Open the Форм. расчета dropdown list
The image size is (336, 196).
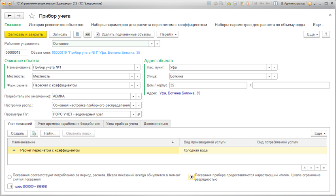pyautogui.click(x=132, y=85)
